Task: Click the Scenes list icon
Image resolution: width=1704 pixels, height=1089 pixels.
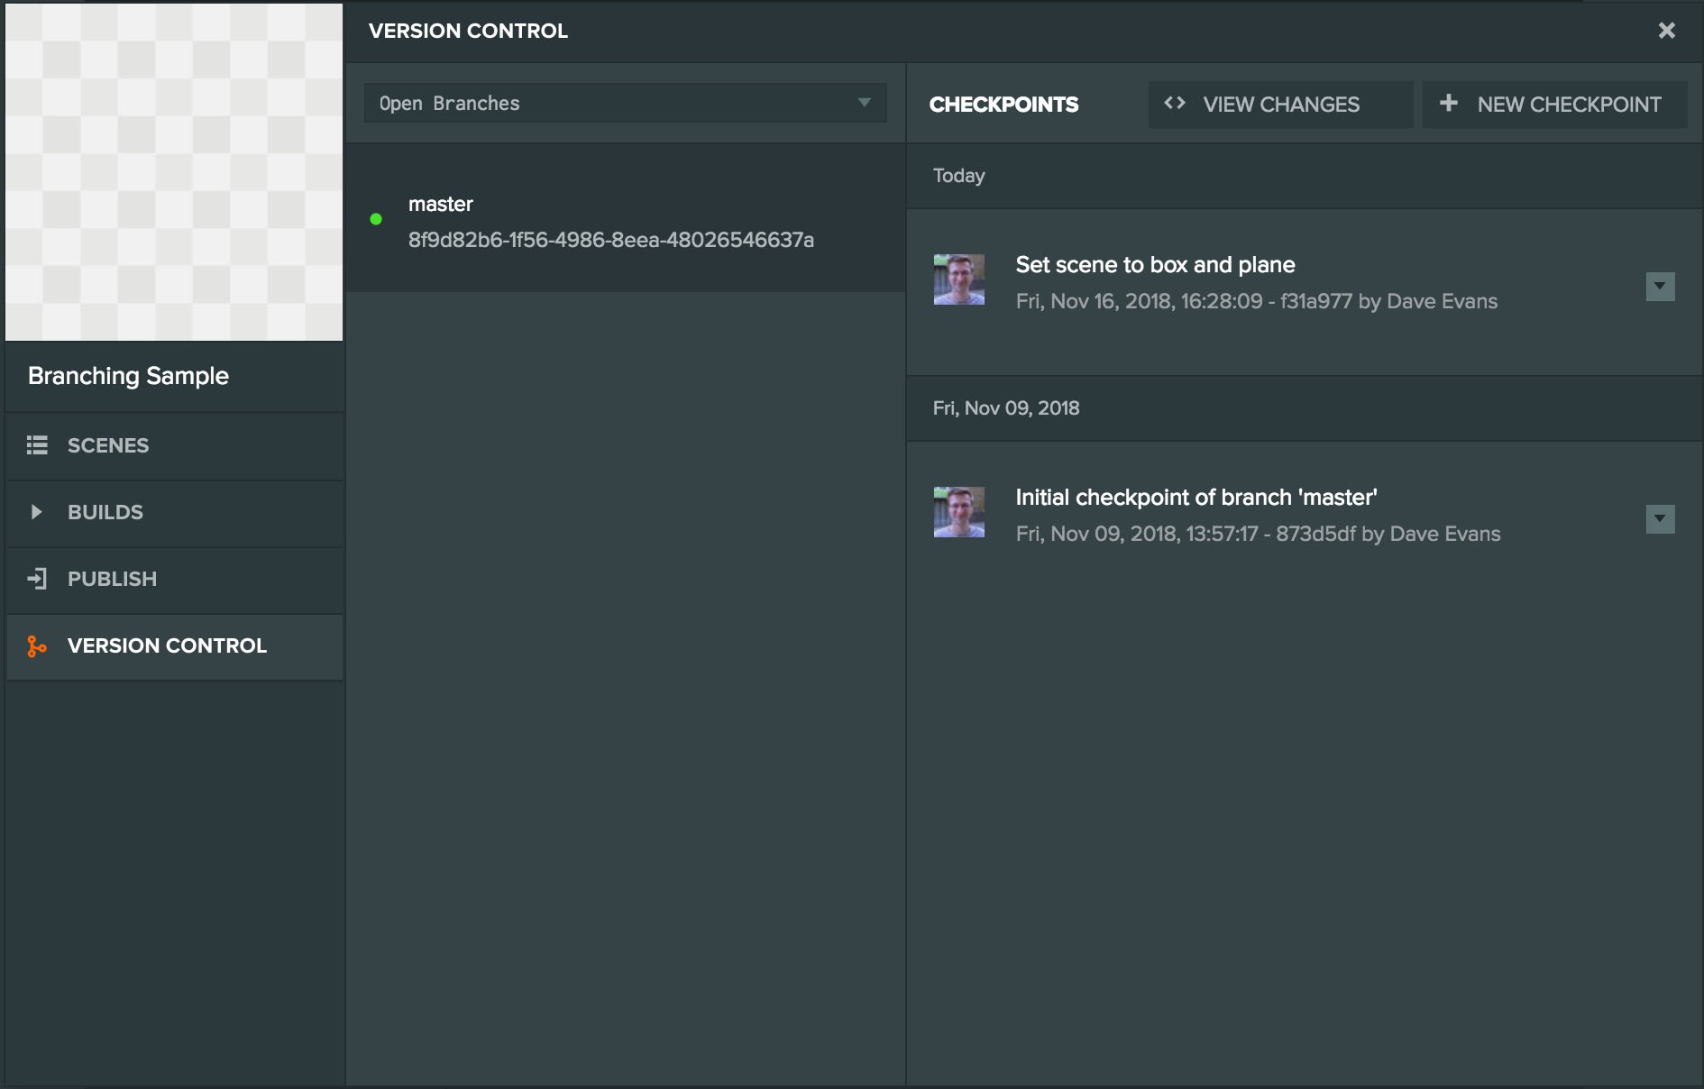Action: (37, 445)
